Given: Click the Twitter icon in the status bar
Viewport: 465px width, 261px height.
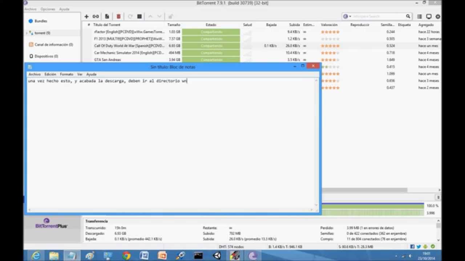Looking at the screenshot, I should click(x=419, y=246).
